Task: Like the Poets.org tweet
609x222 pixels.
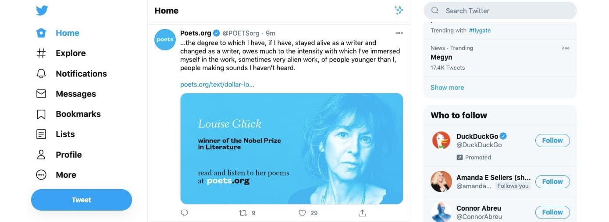Action: (302, 213)
